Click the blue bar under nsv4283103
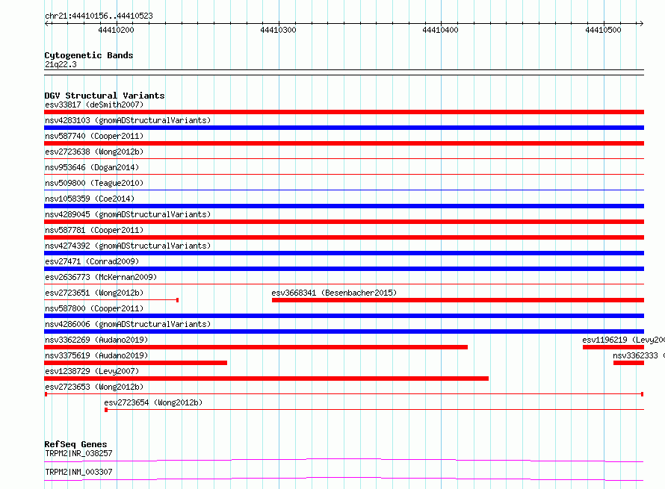 click(344, 128)
